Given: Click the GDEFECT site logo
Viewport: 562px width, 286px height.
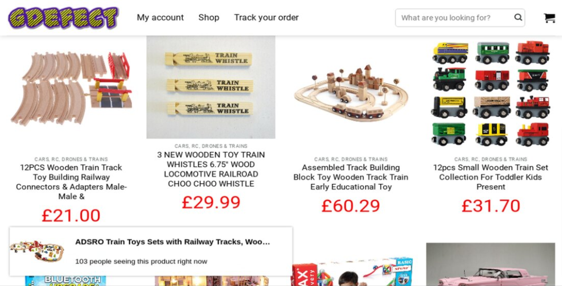Looking at the screenshot, I should [64, 17].
